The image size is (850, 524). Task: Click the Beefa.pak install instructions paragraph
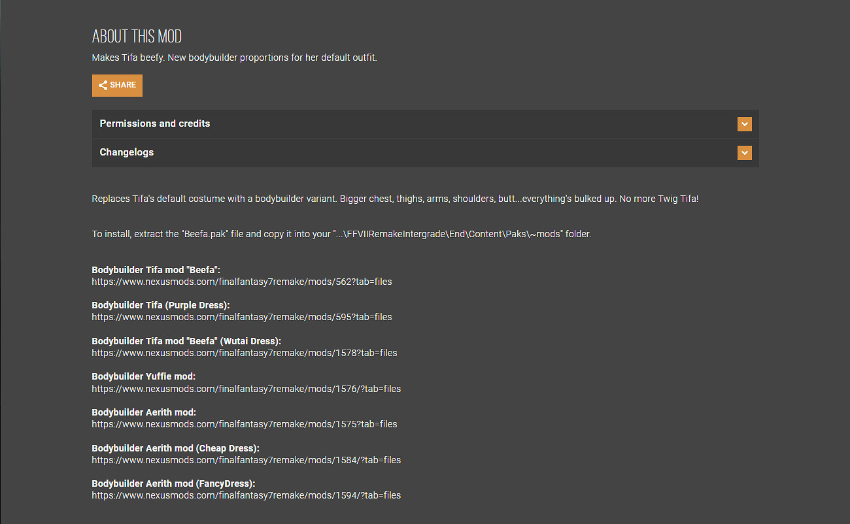341,234
